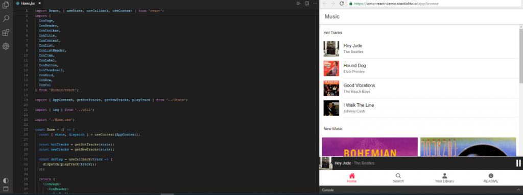The image size is (523, 195).
Task: Click the 'dispatch(playTrack(track));' line
Action: [69, 164]
